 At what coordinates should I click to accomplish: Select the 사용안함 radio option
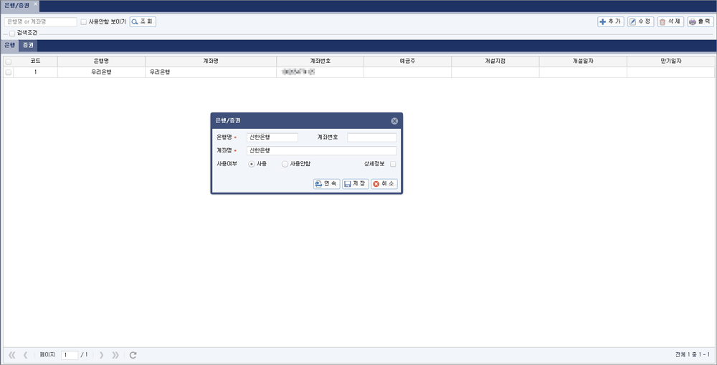[285, 164]
